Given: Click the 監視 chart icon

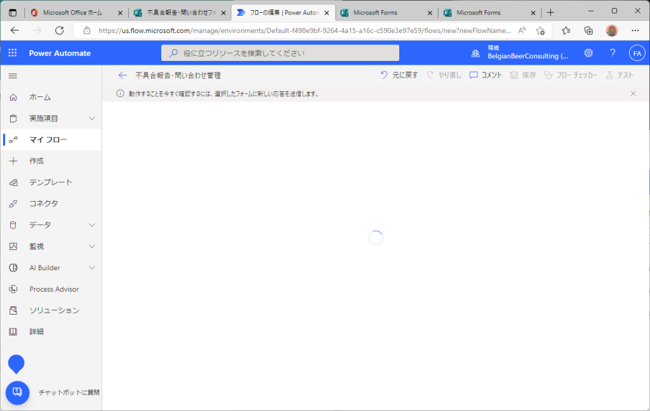Looking at the screenshot, I should tap(13, 247).
